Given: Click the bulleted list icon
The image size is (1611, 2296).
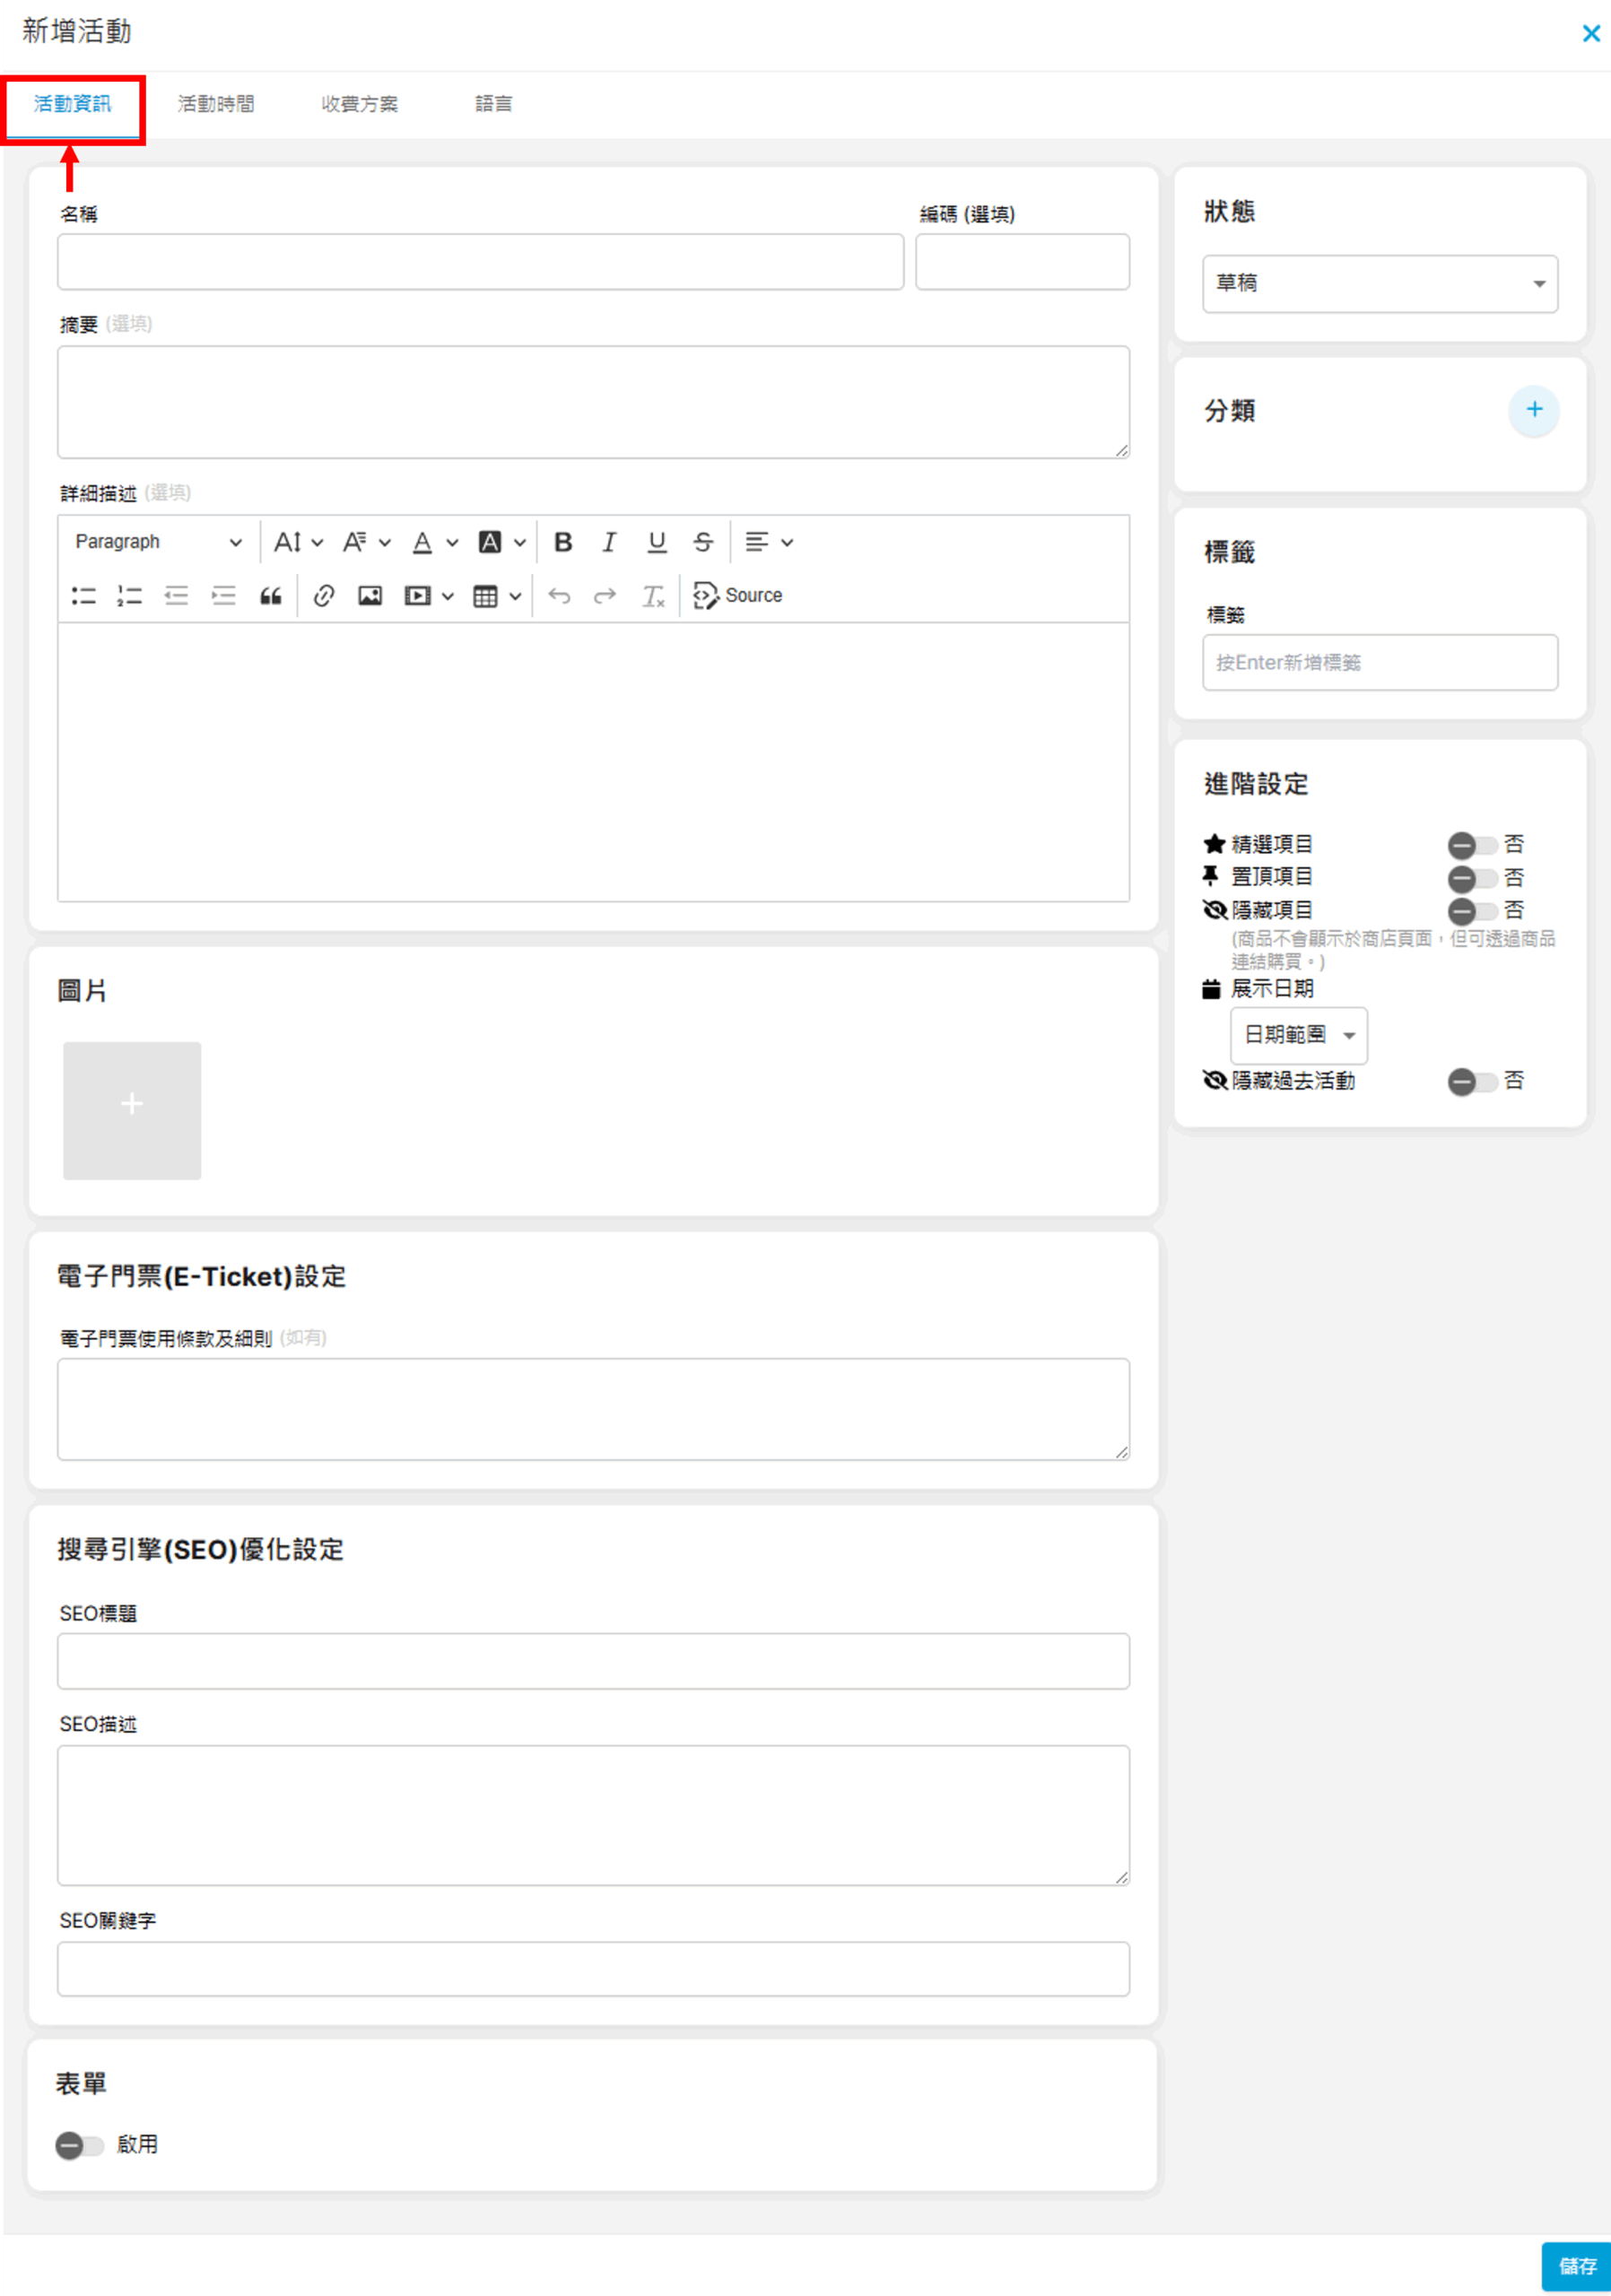Looking at the screenshot, I should tap(84, 596).
